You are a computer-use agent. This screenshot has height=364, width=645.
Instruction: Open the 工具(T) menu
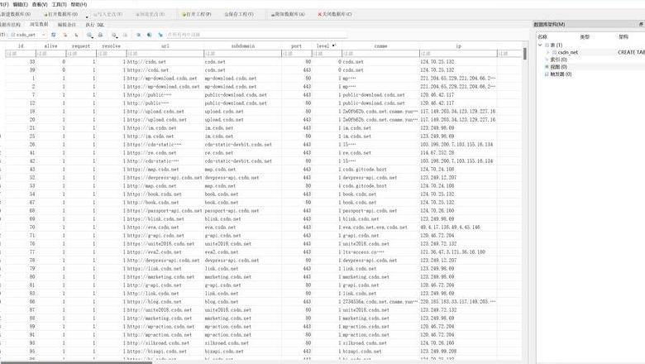click(x=59, y=4)
